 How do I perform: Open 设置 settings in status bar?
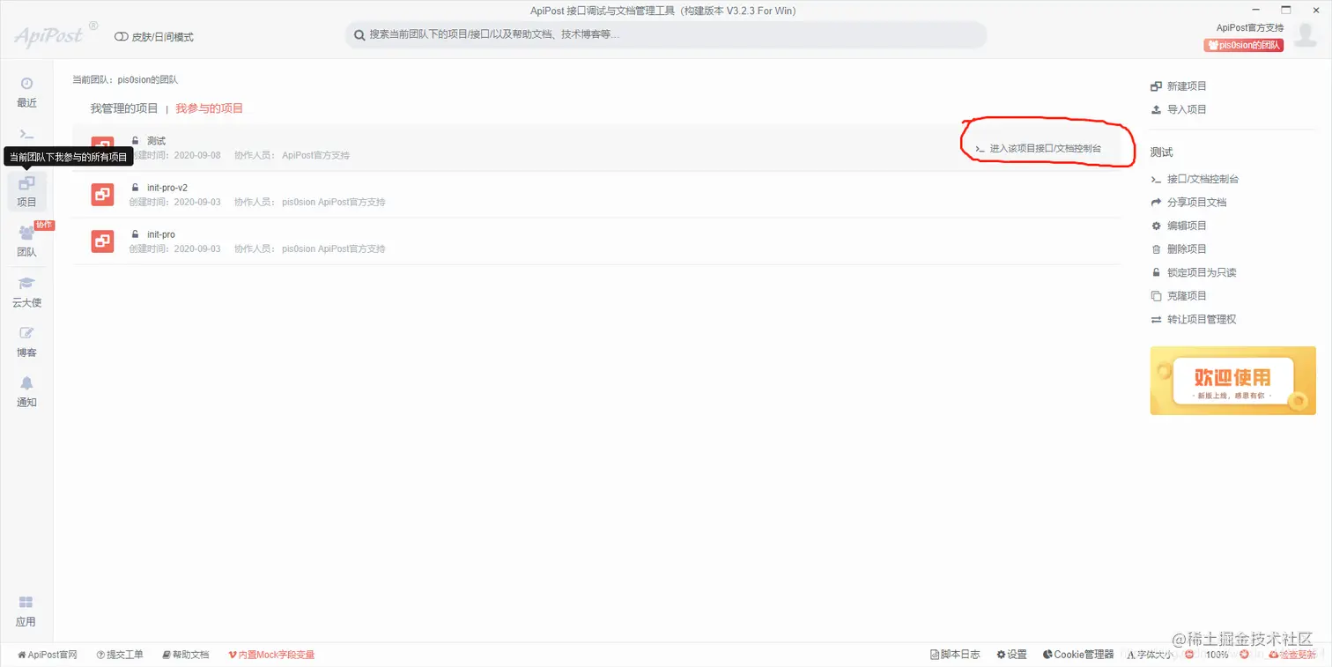pos(1012,655)
